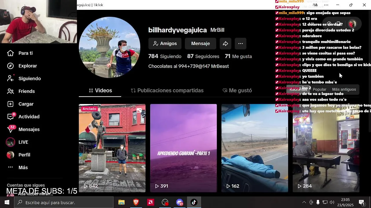Click the profile bio text Chocolates al
The width and height of the screenshot is (371, 208).
(189, 66)
